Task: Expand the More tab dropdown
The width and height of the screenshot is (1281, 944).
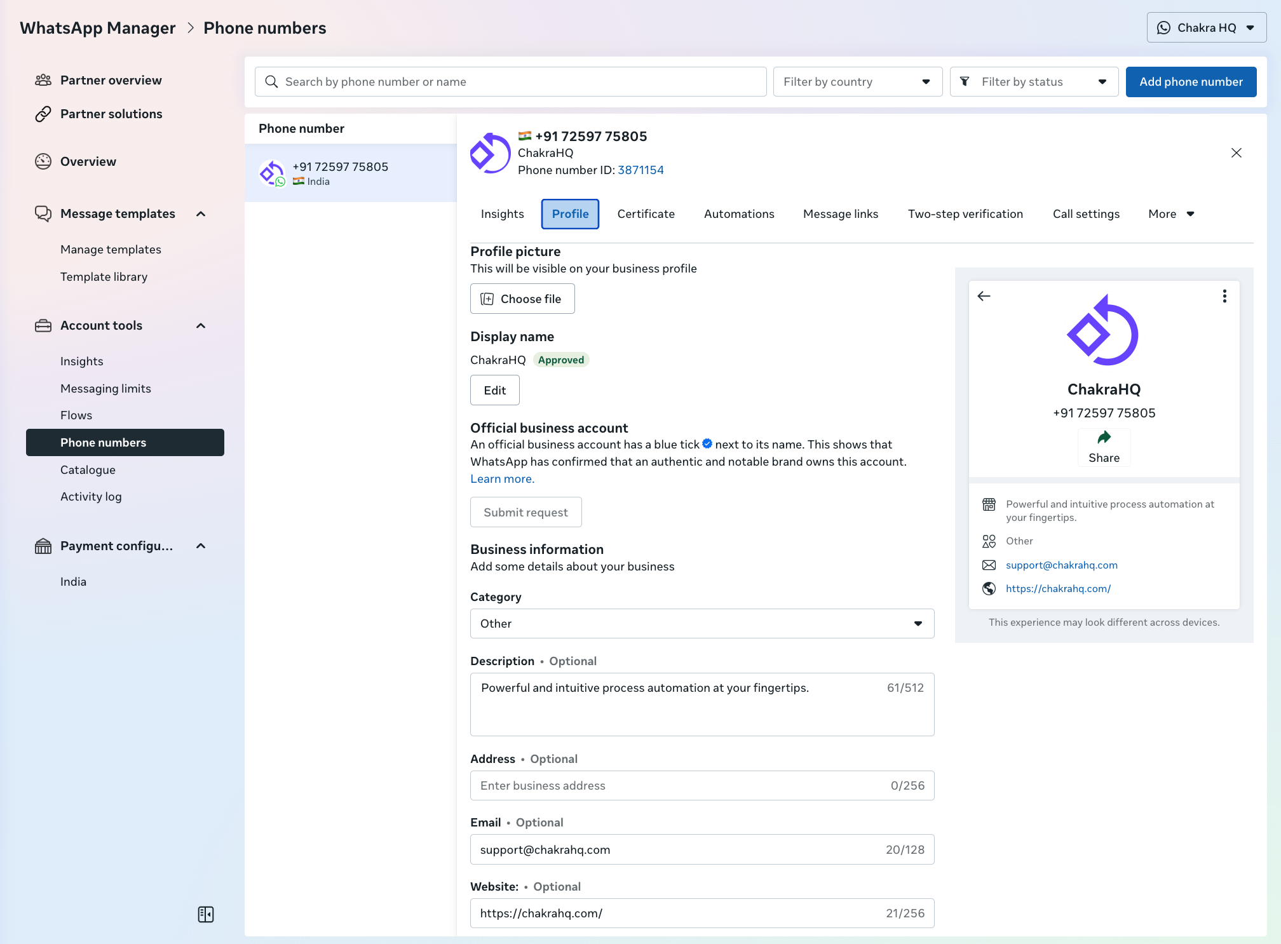Action: tap(1171, 214)
